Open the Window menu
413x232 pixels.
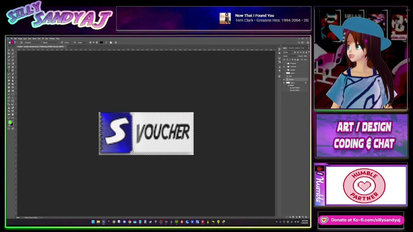pos(52,39)
